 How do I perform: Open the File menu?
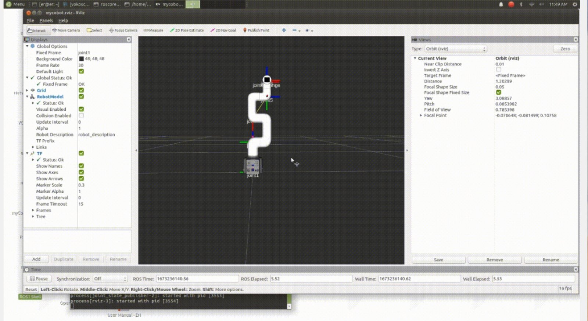30,21
